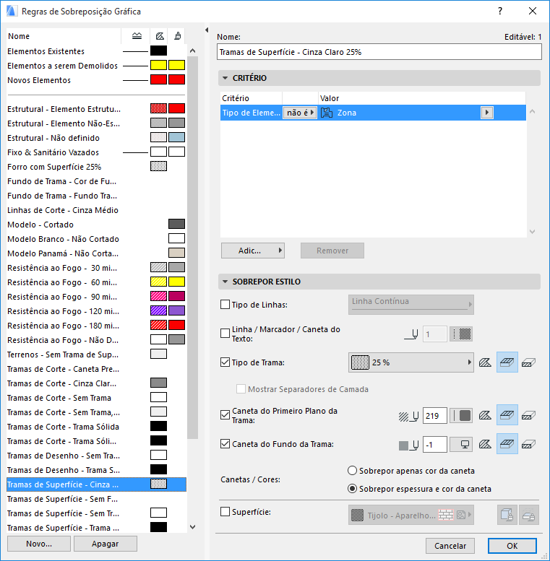Uncheck Caneta do Fundo da Trama checkbox
This screenshot has width=550, height=561.
pos(225,444)
